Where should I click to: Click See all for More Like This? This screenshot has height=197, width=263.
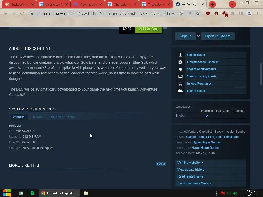coord(161,164)
